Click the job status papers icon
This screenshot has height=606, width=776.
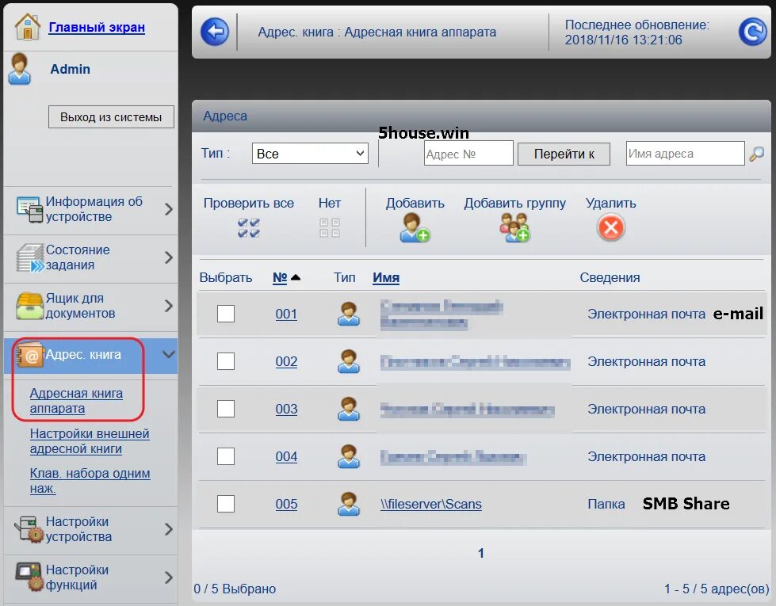click(x=29, y=257)
